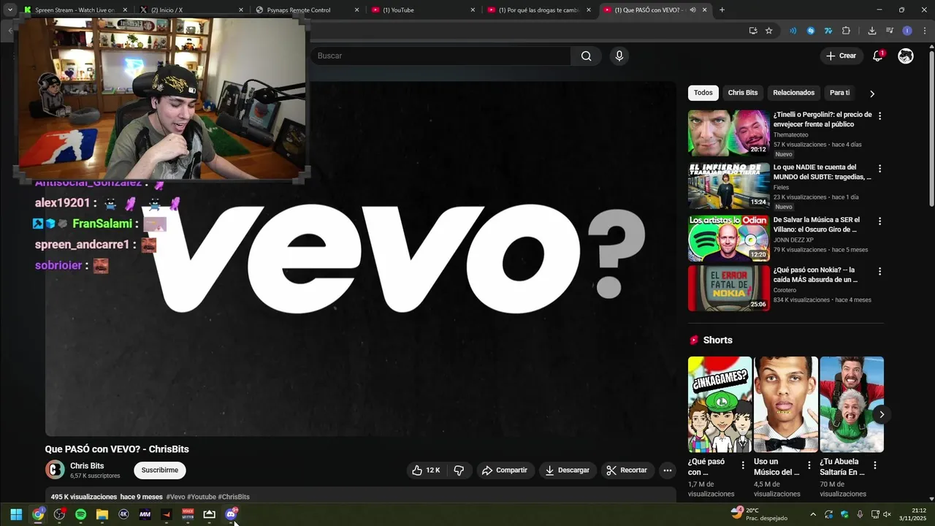Click the Descargar button

[568, 470]
